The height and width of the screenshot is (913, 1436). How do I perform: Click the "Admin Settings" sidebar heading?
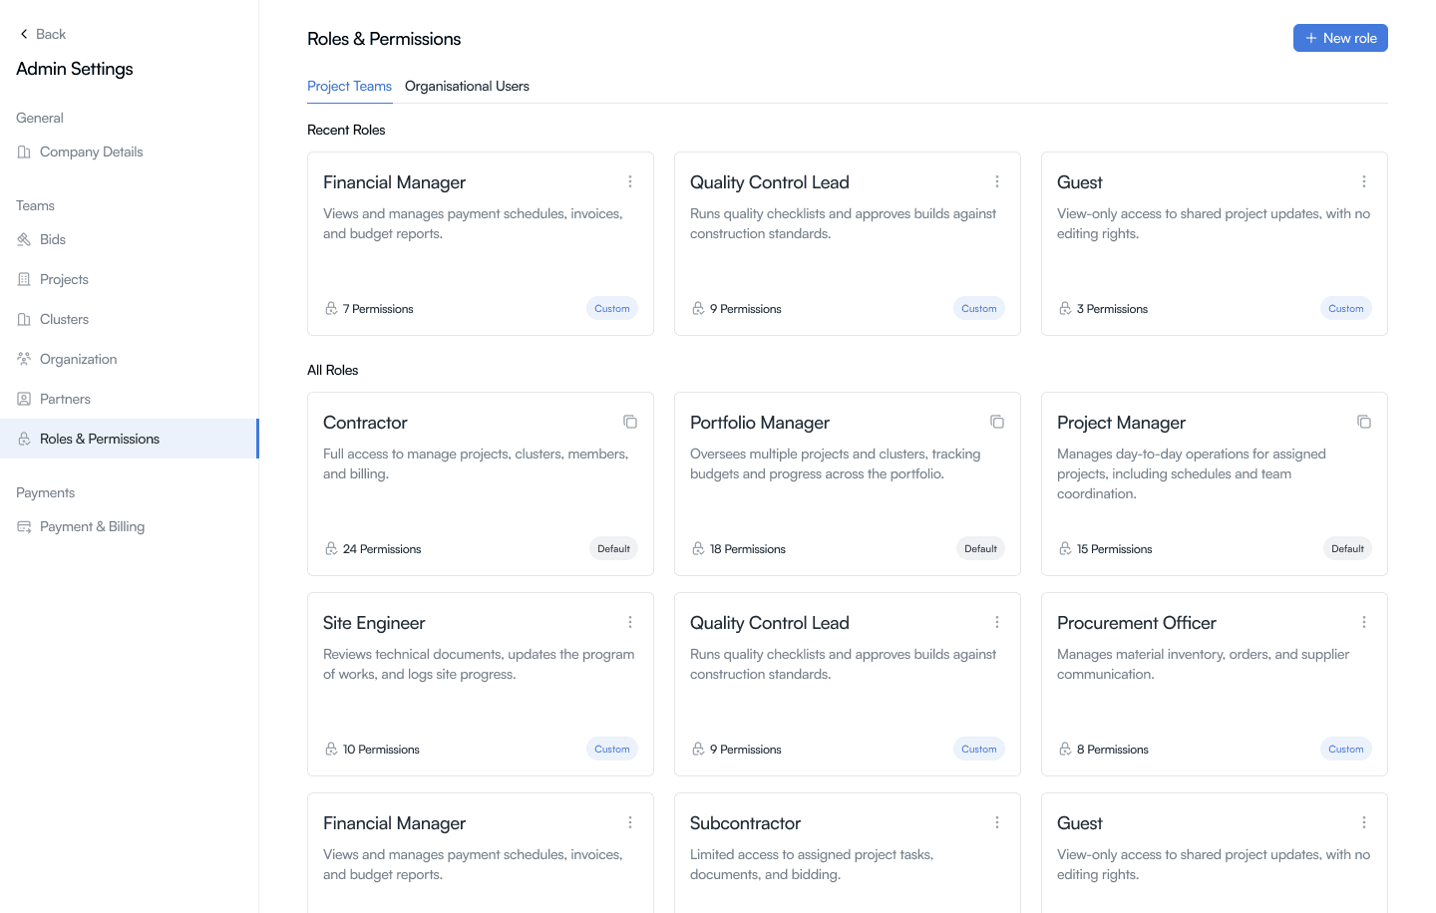point(75,69)
